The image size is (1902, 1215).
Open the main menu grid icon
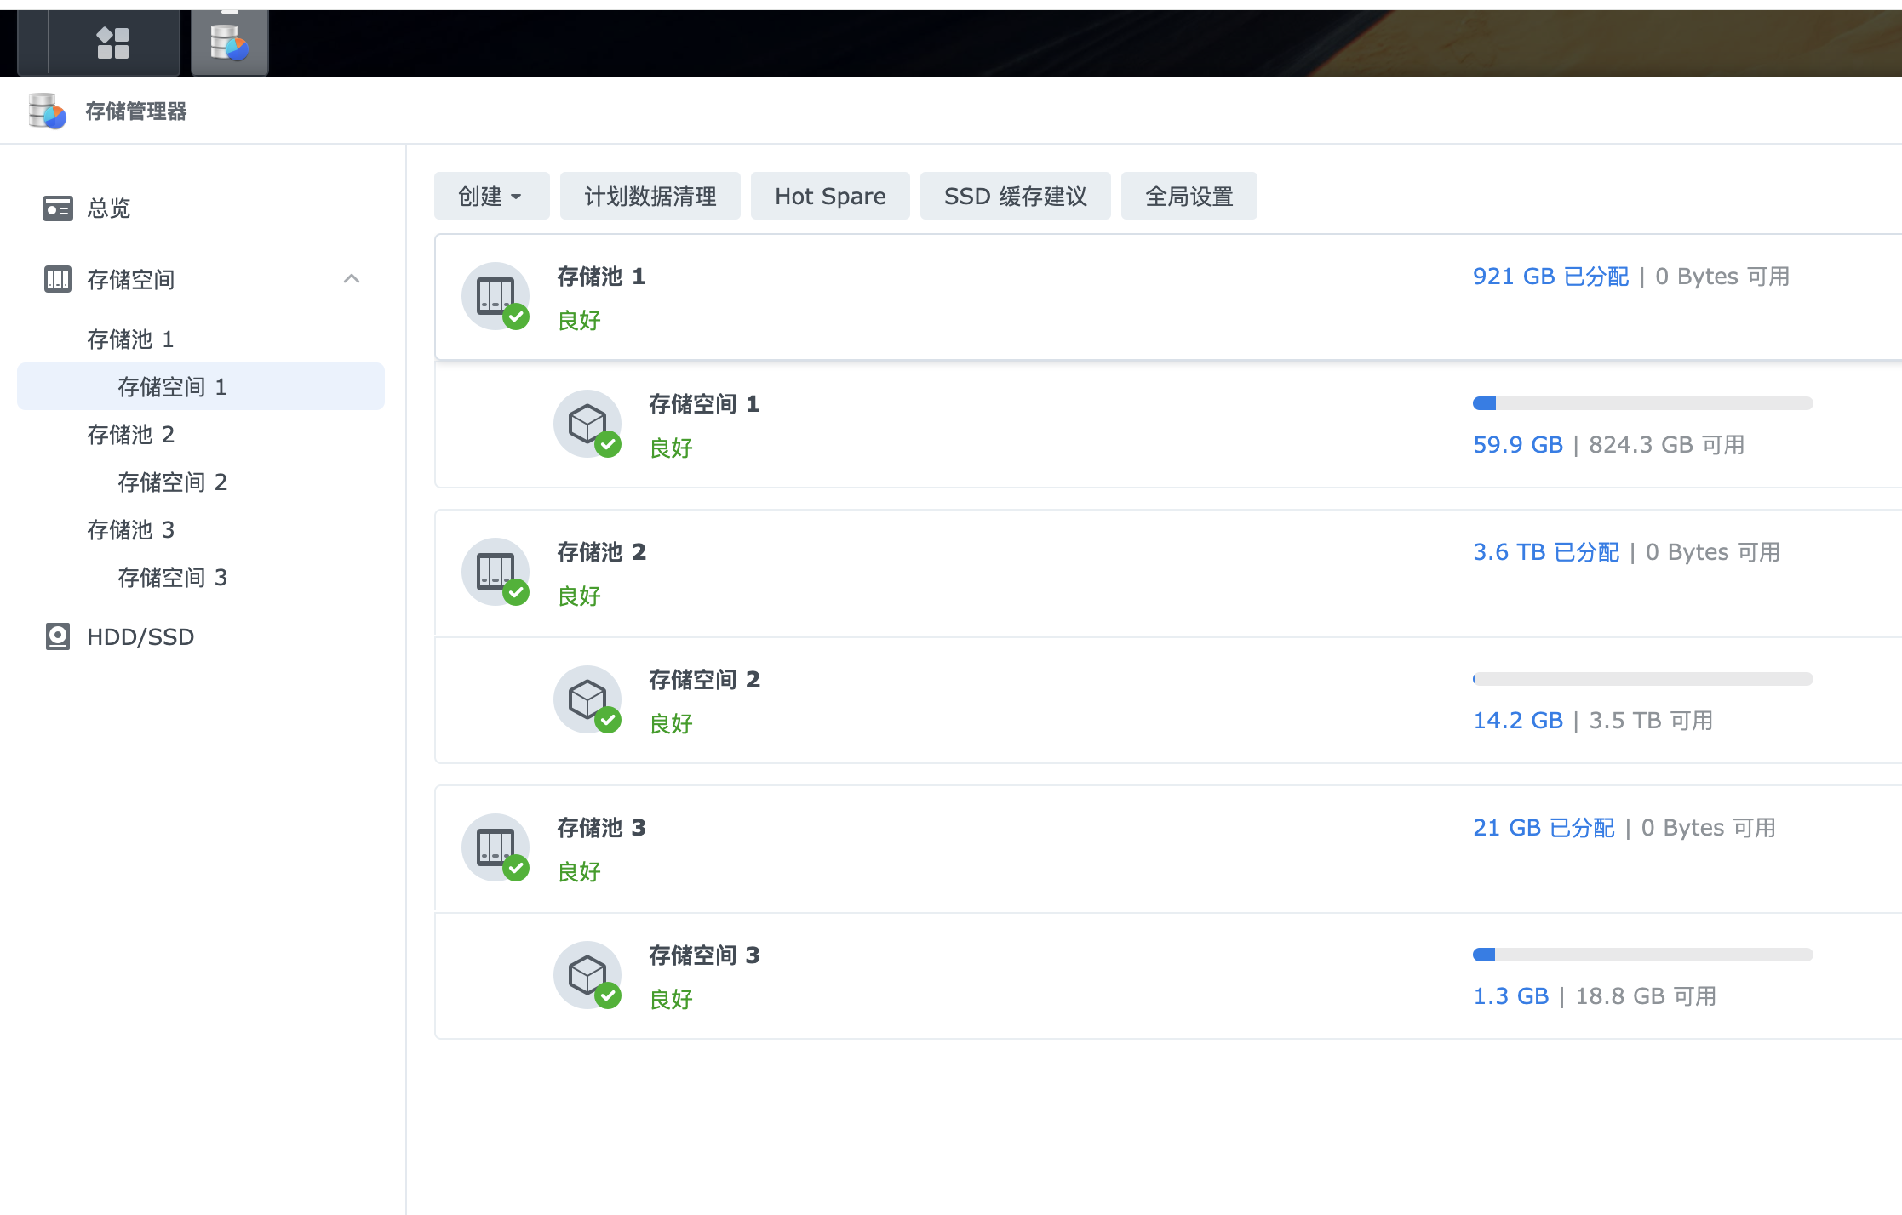(x=112, y=43)
